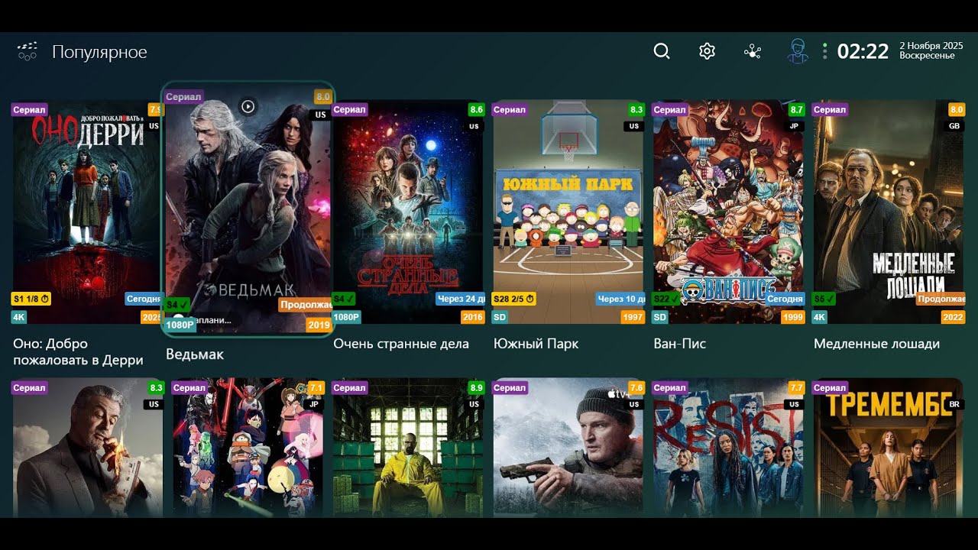Click the 4K badge on Оно poster

(19, 317)
